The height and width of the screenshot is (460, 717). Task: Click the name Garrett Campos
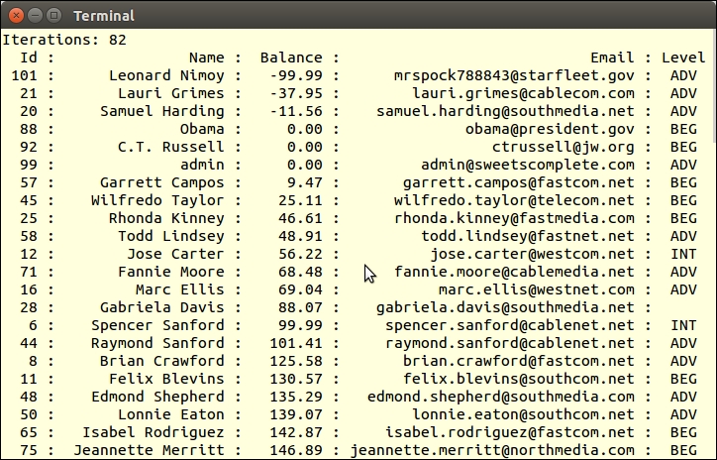(x=162, y=182)
